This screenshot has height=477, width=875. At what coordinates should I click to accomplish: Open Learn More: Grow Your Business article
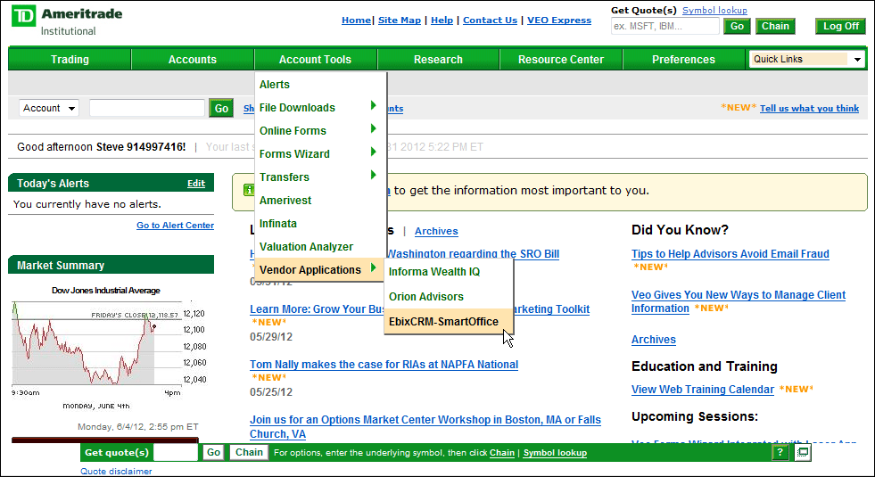pos(419,309)
